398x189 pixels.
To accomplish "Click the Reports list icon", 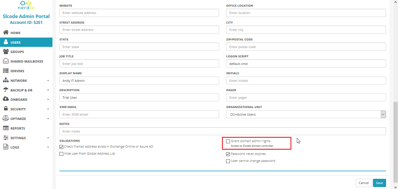I will point(6,128).
